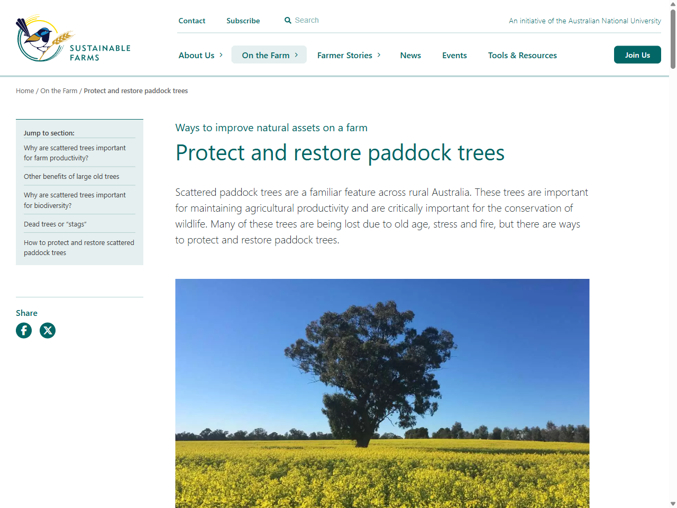Open the Events navigation item

pyautogui.click(x=454, y=55)
